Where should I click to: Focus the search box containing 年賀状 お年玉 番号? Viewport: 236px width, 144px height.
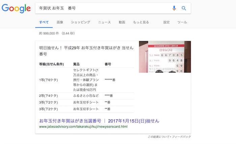101,8
